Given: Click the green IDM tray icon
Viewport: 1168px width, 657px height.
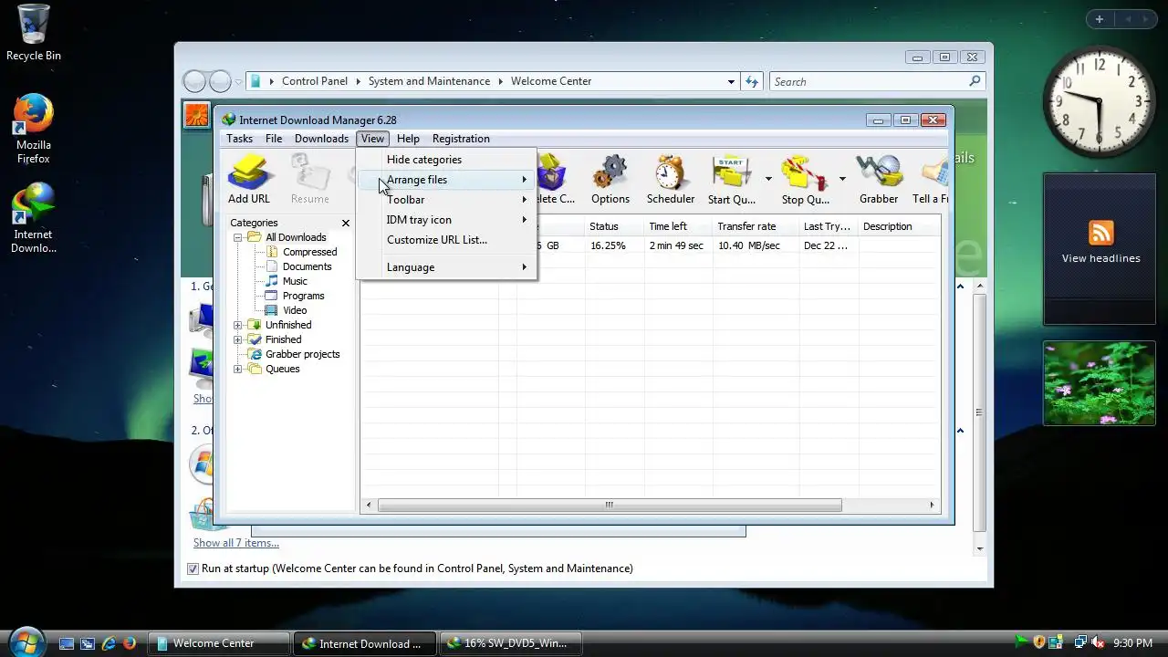Looking at the screenshot, I should pyautogui.click(x=1022, y=642).
